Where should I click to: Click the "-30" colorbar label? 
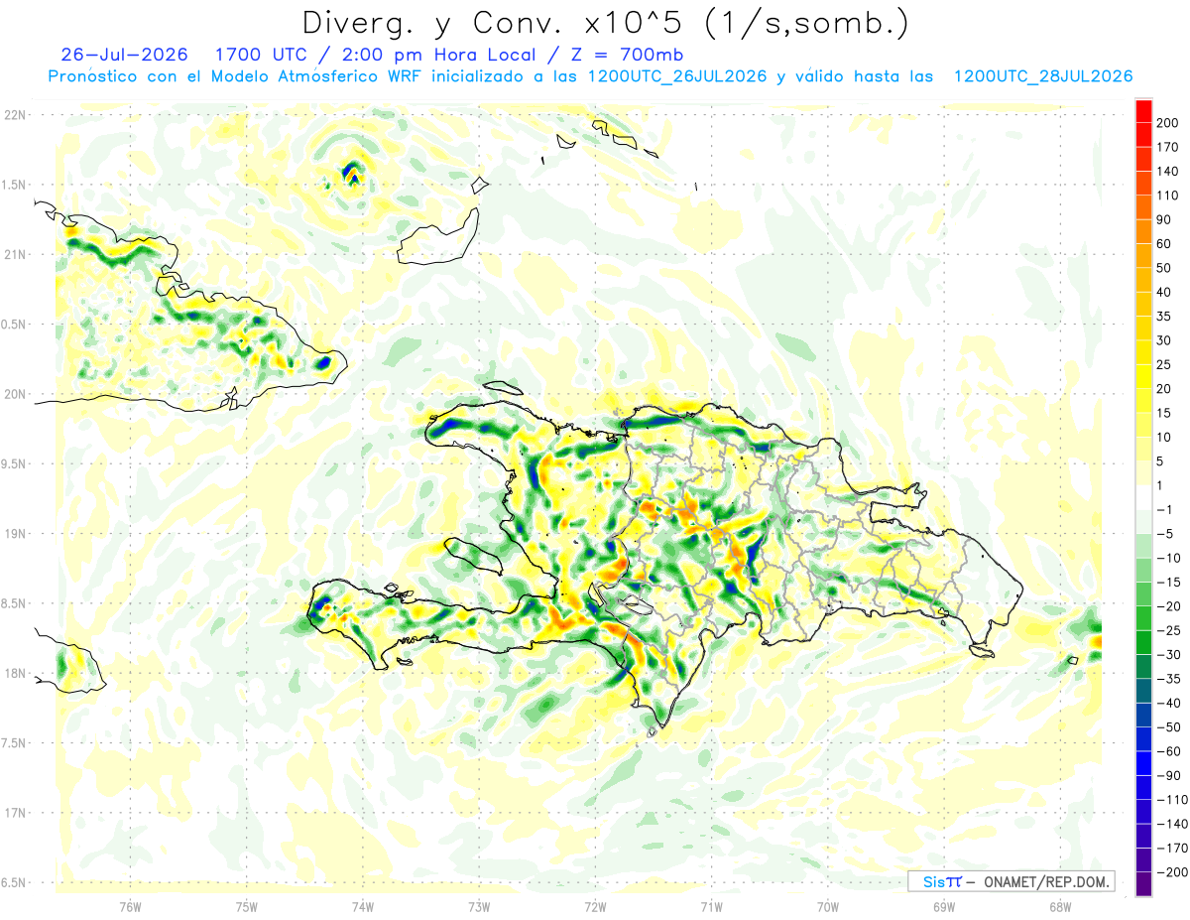[x=1167, y=654]
